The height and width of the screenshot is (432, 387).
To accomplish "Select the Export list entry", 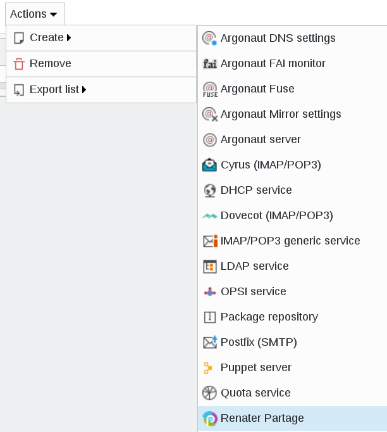I will tap(101, 90).
